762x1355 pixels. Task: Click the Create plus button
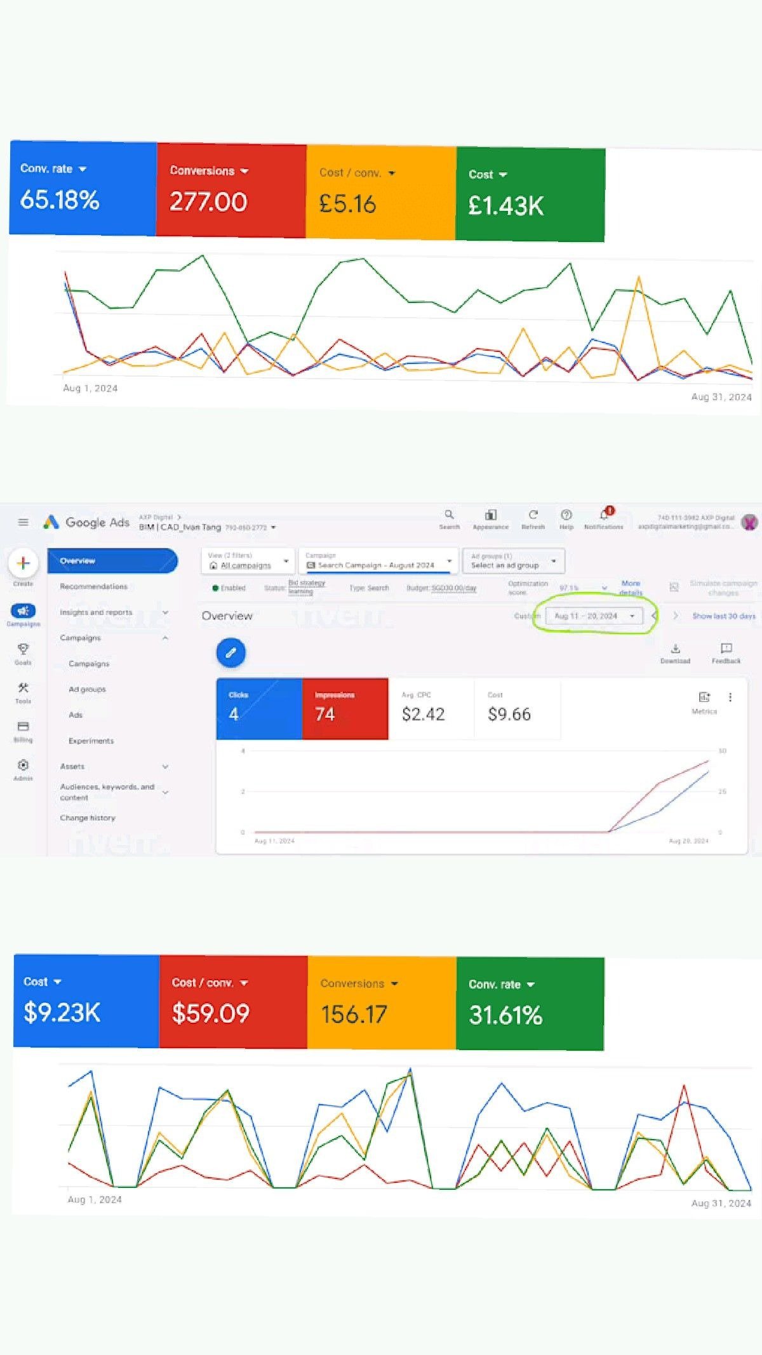tap(23, 563)
